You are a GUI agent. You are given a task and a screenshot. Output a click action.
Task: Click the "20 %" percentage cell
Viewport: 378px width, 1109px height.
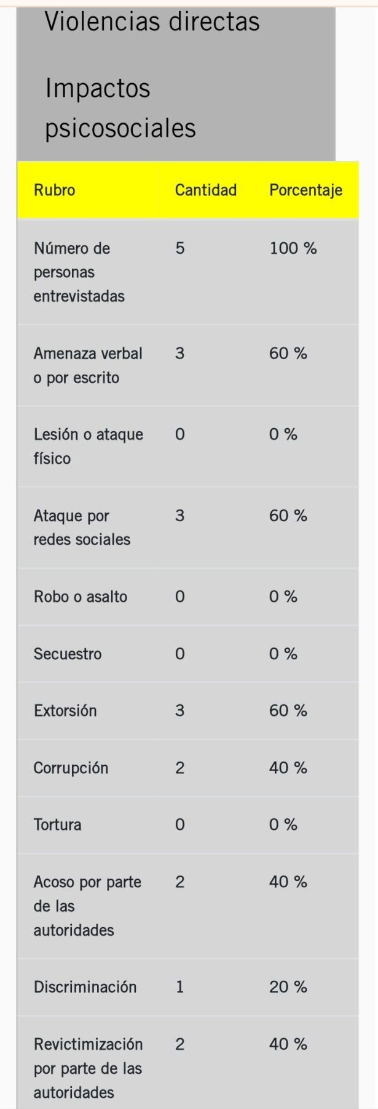(288, 987)
